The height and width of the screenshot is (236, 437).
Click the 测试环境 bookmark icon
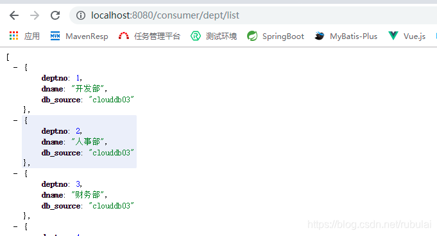(x=196, y=36)
